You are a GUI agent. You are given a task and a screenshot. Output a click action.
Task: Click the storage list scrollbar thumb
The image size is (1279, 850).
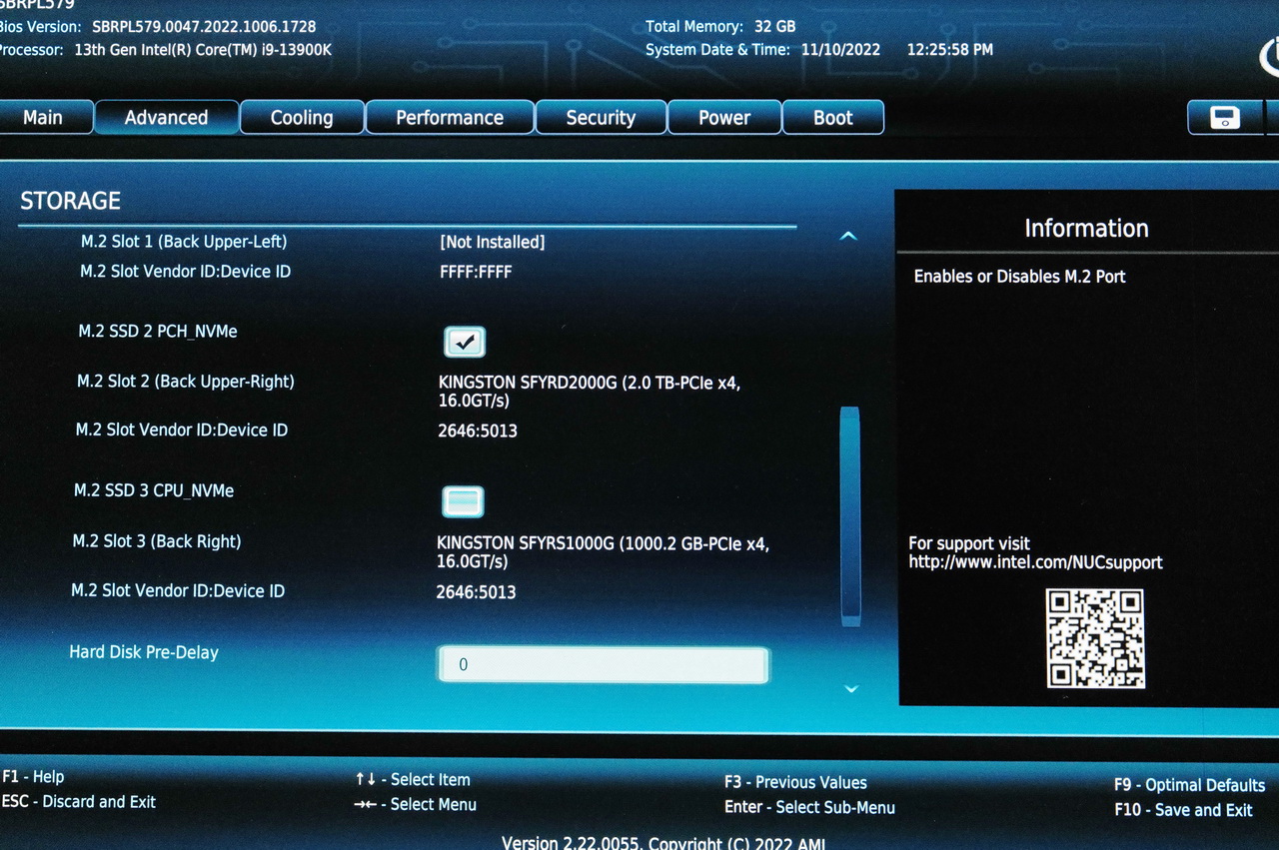[850, 515]
